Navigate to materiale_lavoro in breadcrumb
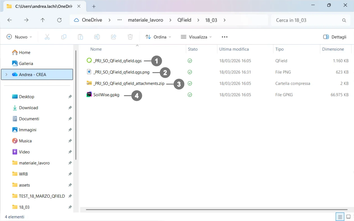Screen dimensions: 354x221 [145, 20]
